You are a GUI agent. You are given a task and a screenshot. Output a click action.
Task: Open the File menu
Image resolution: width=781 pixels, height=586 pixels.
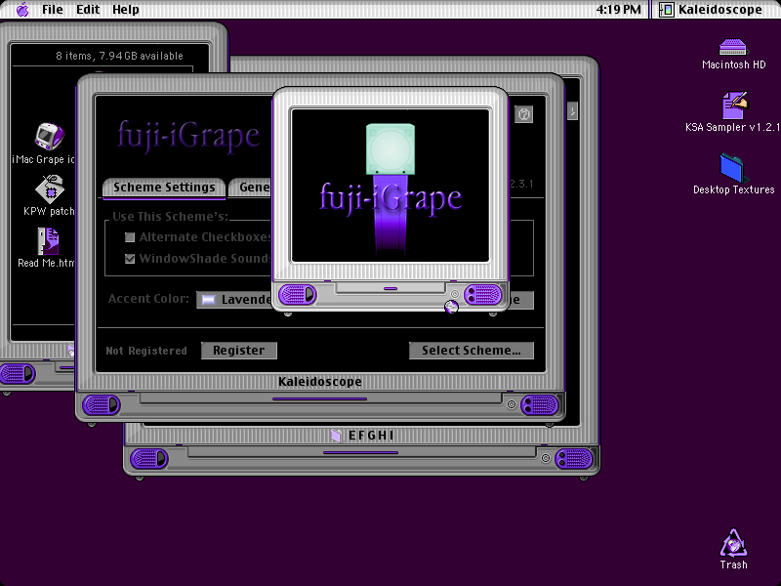tap(53, 10)
